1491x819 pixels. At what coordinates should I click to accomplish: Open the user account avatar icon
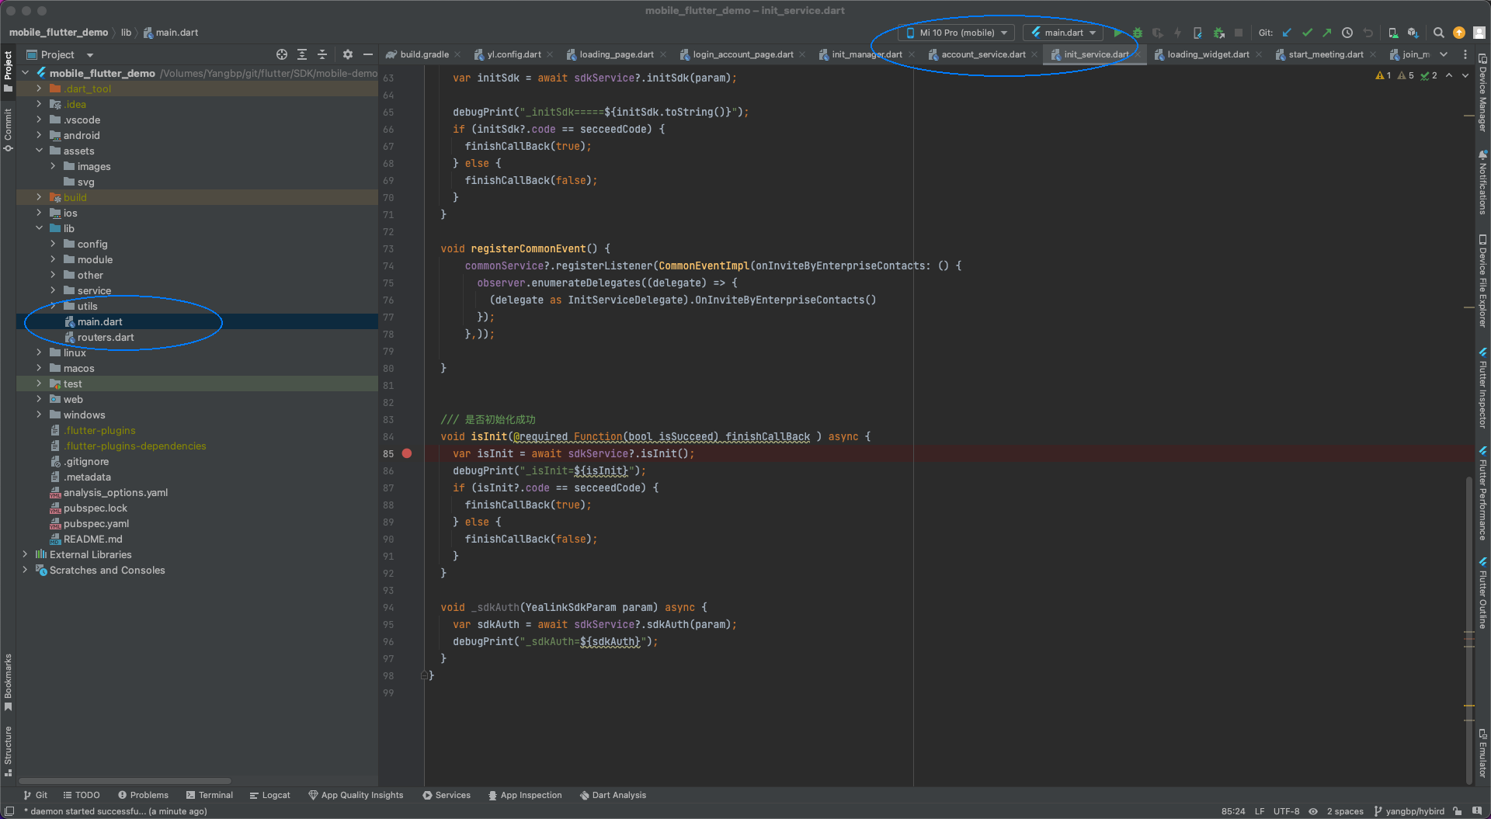coord(1479,33)
